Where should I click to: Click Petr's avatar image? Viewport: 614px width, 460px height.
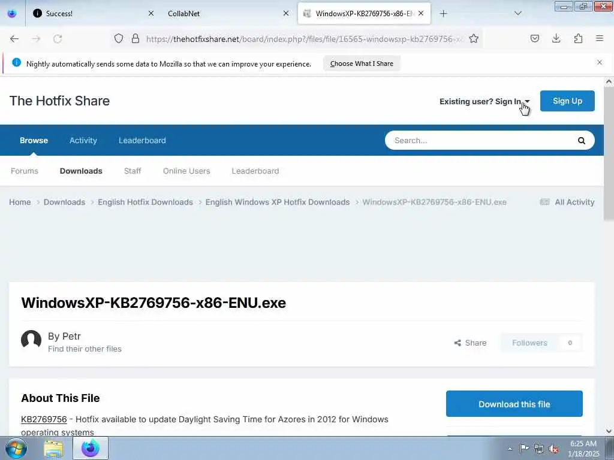31,340
